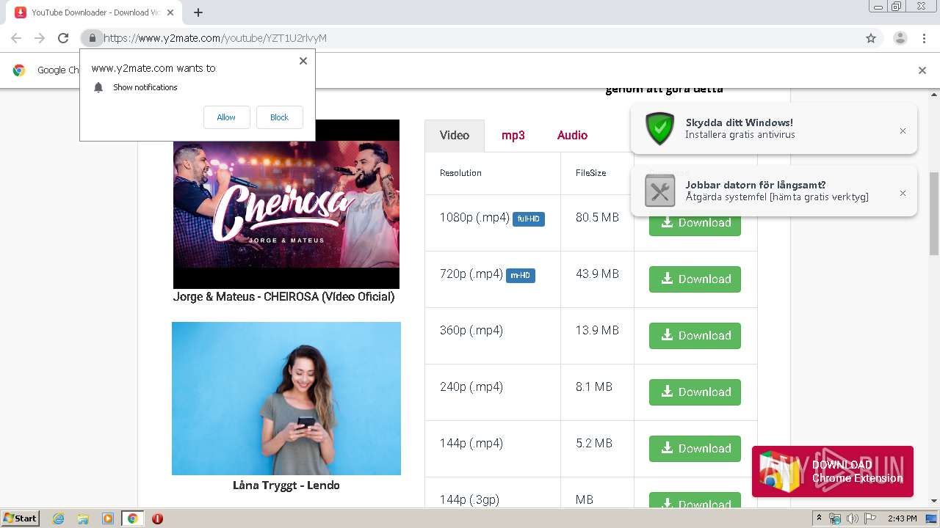940x528 pixels.
Task: Click the 5.2 MB file size
Action: point(594,444)
